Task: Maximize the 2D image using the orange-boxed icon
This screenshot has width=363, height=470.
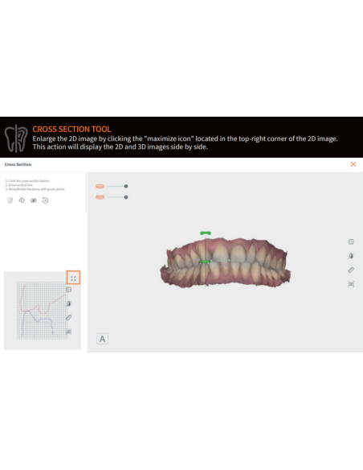Action: tap(73, 278)
